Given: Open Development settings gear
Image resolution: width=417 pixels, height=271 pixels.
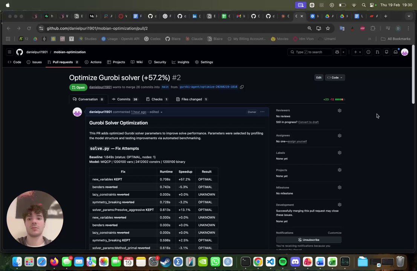Looking at the screenshot, I should click(x=340, y=205).
